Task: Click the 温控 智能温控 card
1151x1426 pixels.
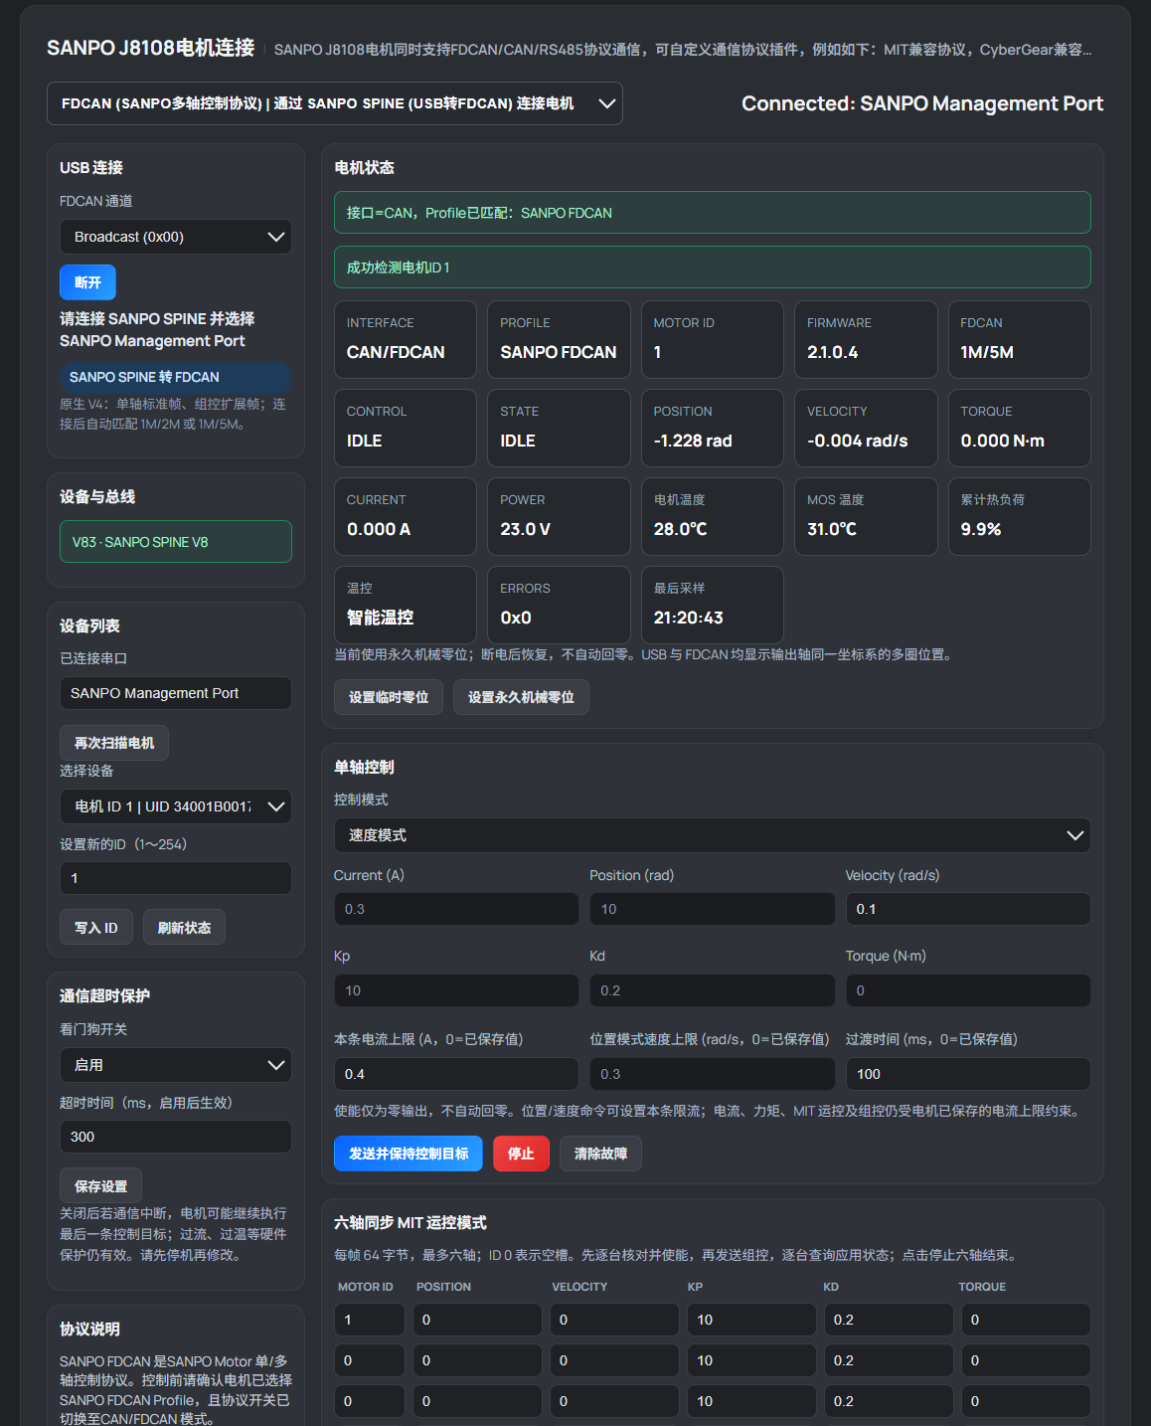Action: point(406,605)
